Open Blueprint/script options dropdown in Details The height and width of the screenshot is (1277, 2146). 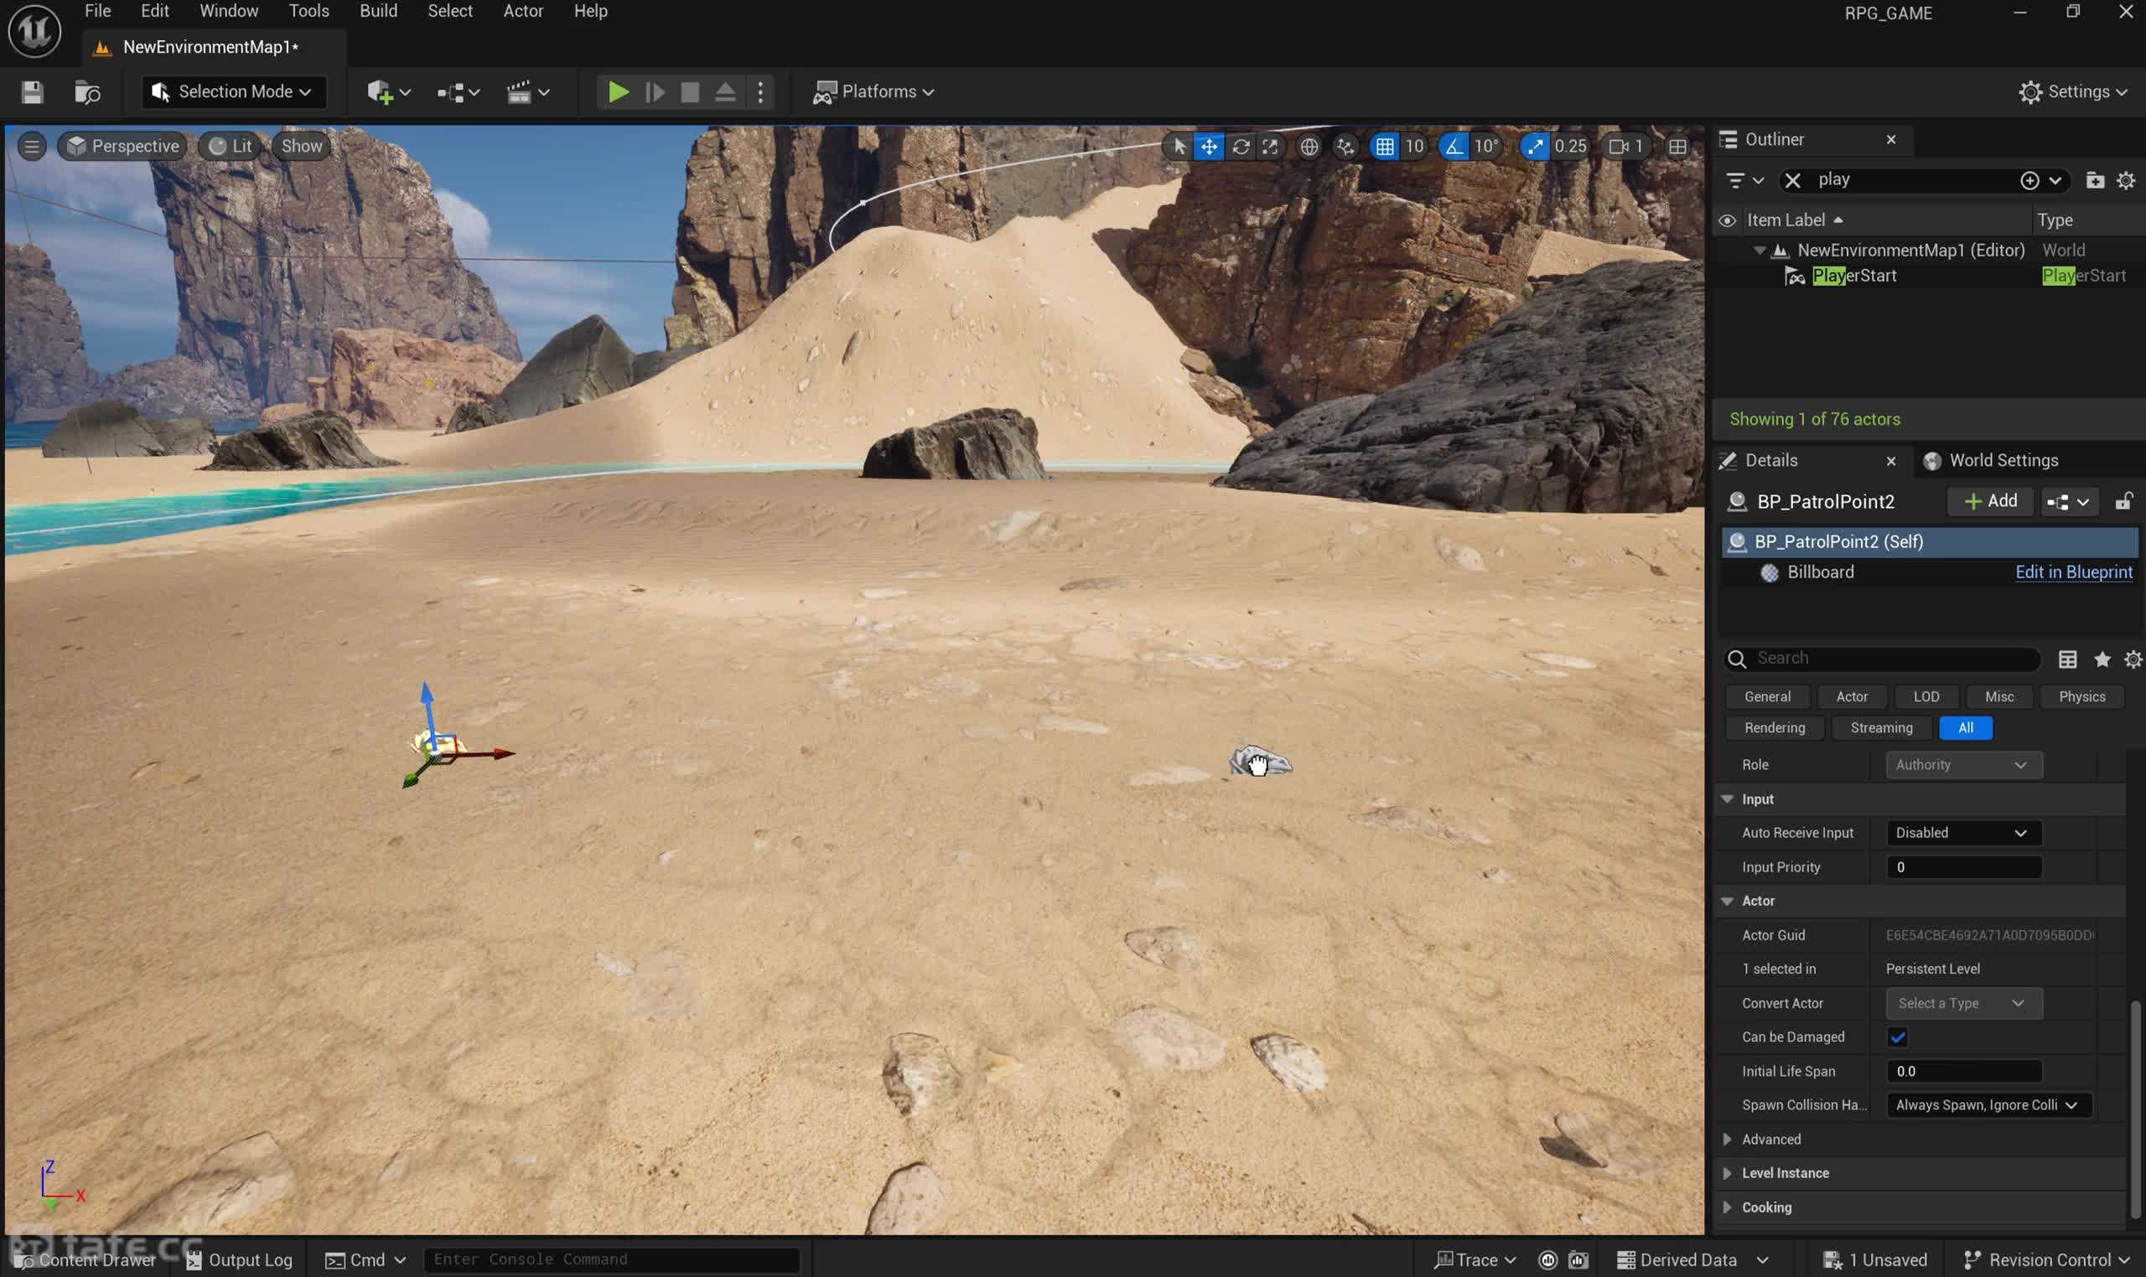coord(2068,502)
